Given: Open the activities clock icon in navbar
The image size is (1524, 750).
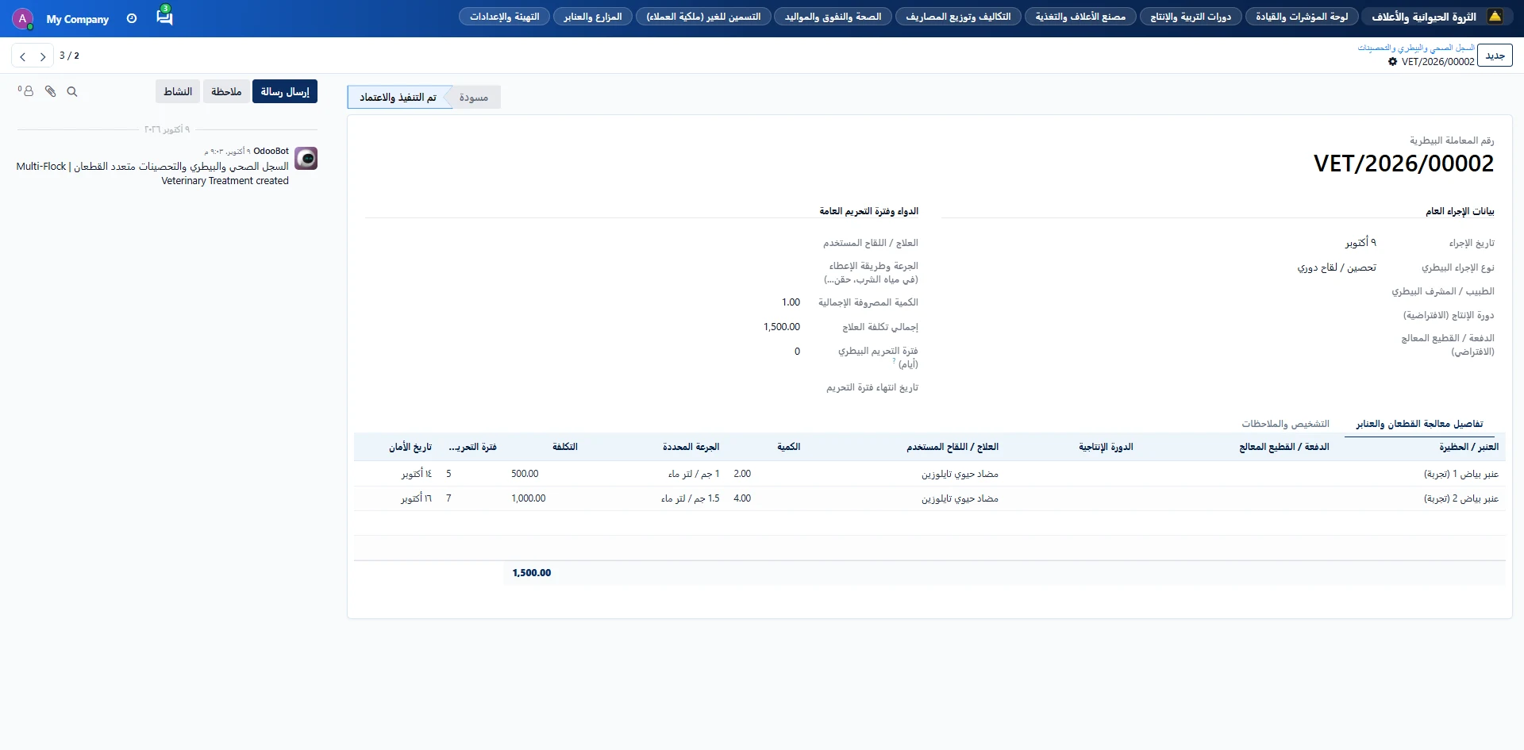Looking at the screenshot, I should pyautogui.click(x=132, y=18).
